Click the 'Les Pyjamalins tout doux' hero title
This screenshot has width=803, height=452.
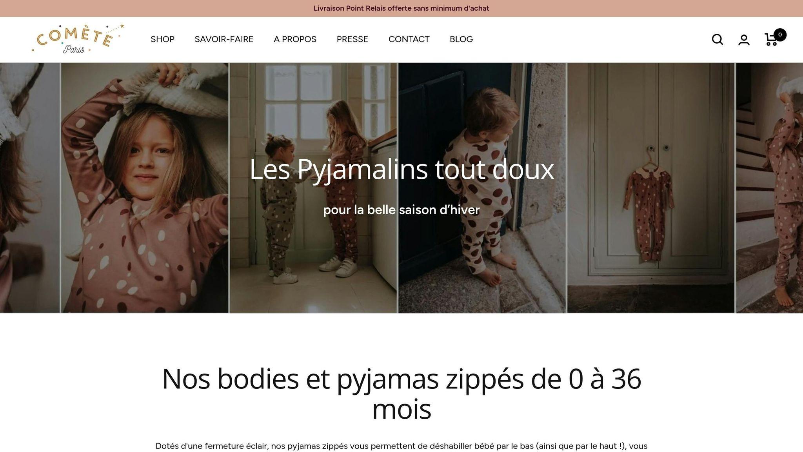point(401,169)
